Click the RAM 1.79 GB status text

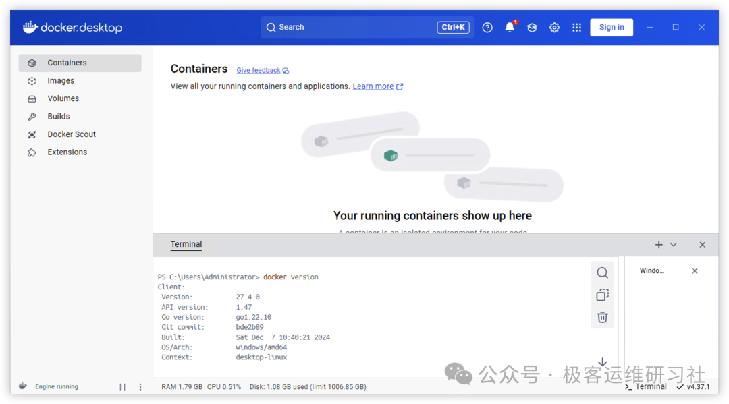pos(182,387)
